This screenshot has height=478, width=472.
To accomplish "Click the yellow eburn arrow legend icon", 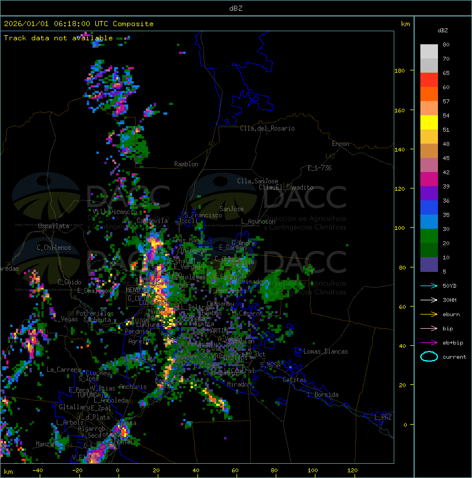I will [429, 315].
